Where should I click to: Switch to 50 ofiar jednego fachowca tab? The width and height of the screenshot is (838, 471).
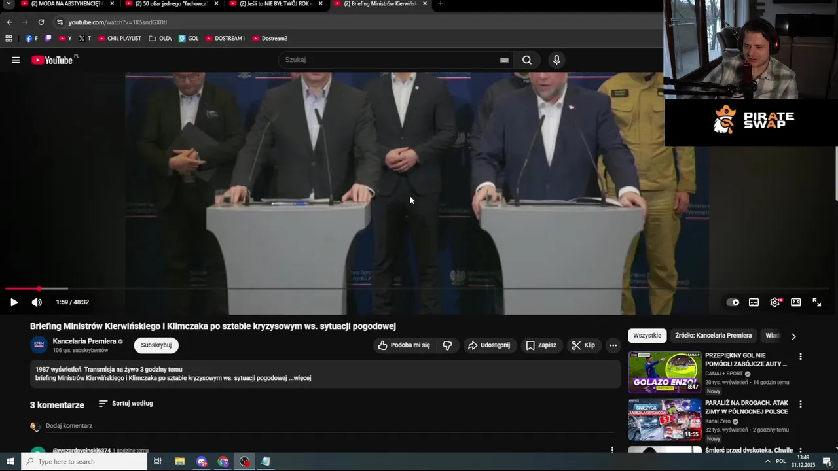pyautogui.click(x=170, y=4)
